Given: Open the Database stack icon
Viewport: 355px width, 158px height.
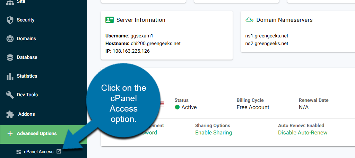Looking at the screenshot, I should [10, 58].
